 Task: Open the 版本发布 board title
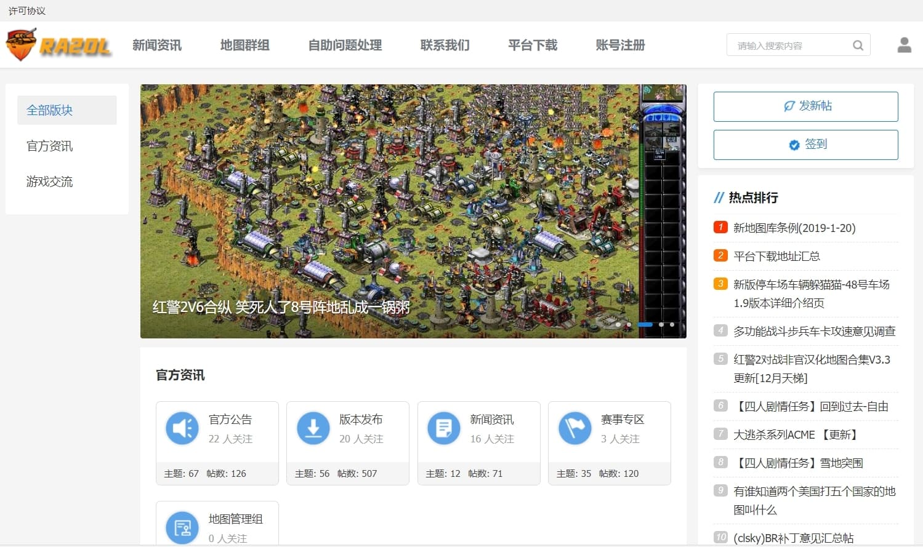[x=361, y=420]
